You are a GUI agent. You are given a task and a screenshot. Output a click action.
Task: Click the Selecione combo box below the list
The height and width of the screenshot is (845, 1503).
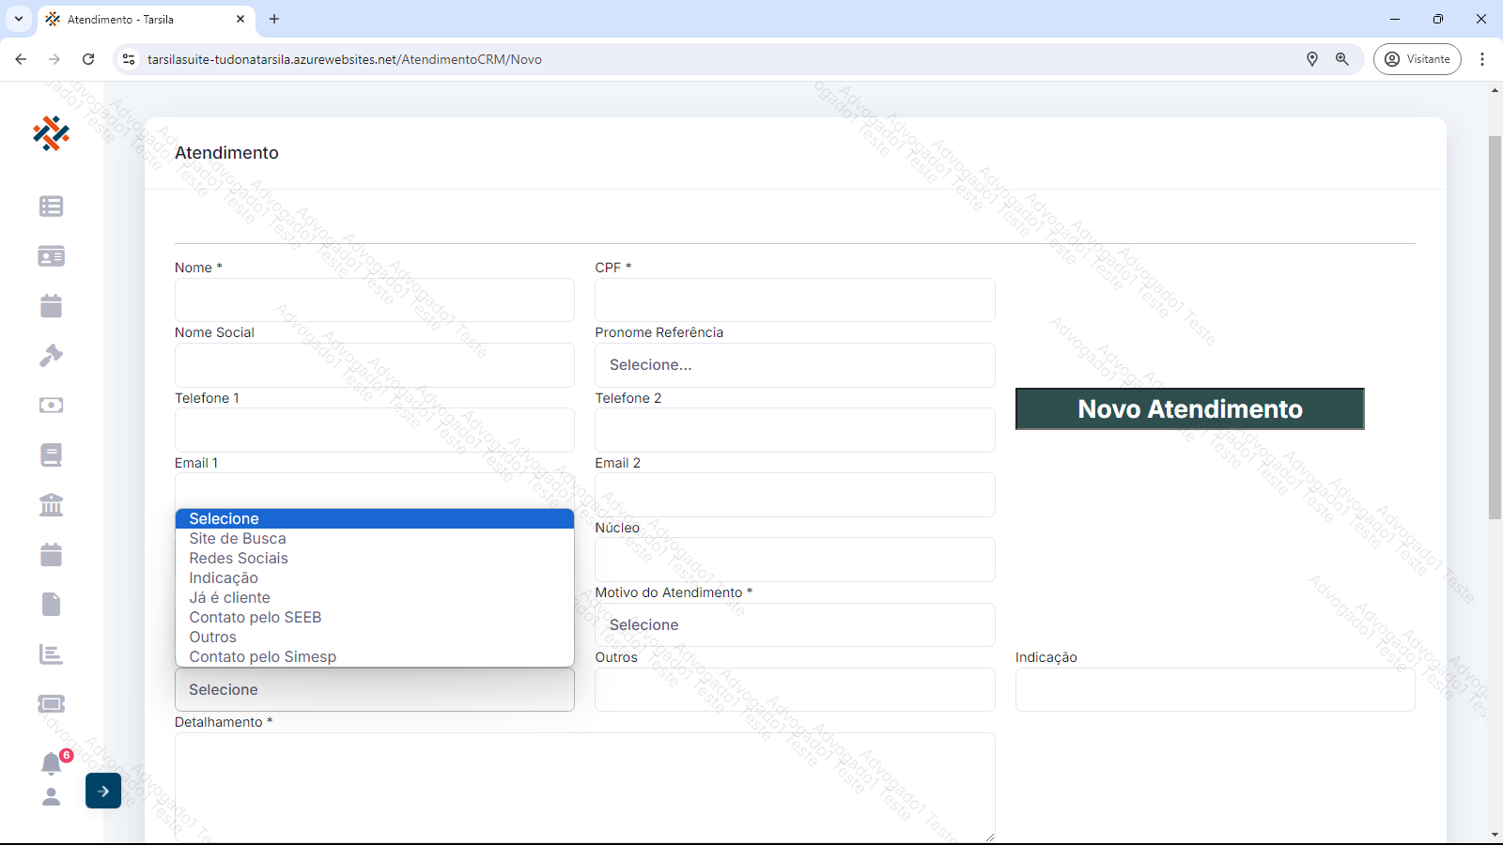coord(374,690)
